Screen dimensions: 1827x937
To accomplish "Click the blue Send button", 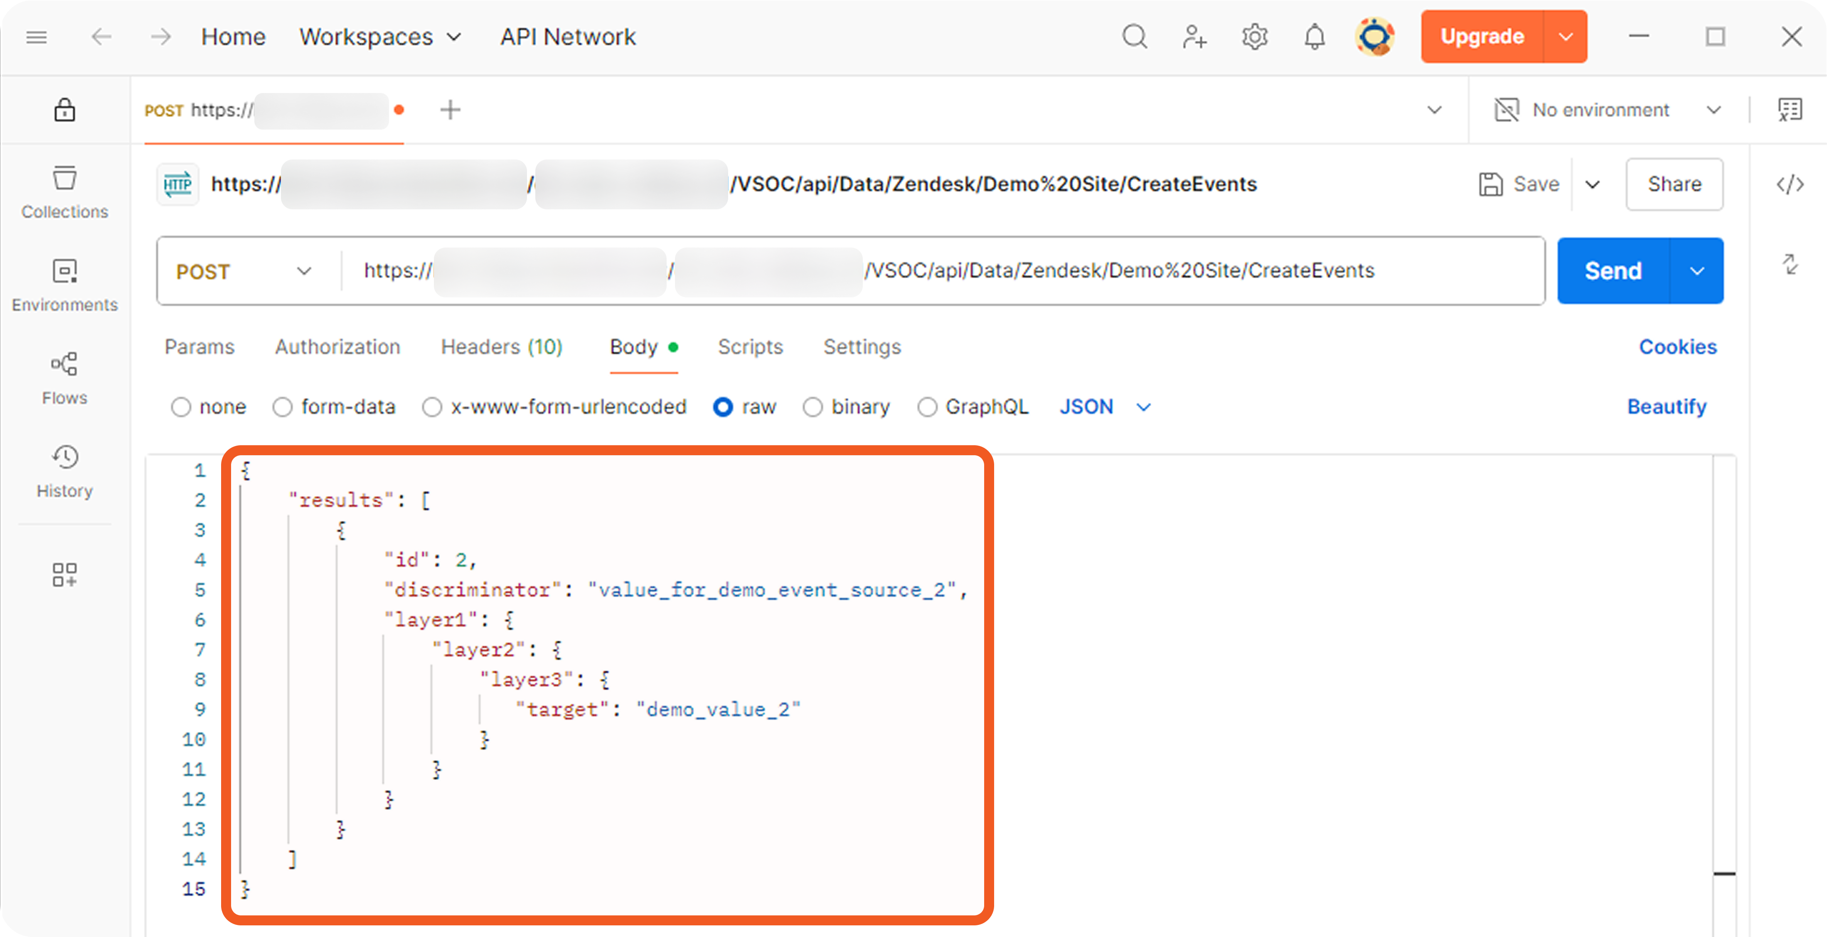I will 1613,271.
